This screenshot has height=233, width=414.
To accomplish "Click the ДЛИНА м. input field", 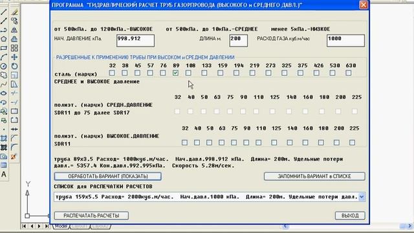I will [x=239, y=40].
